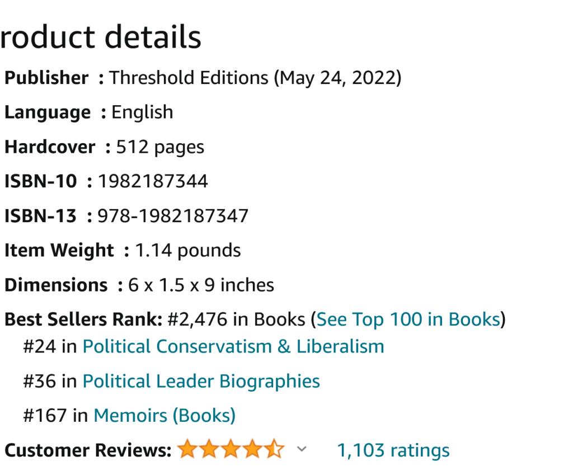Screen dimensions: 573x471
Task: Click the 512 pages hardcover value
Action: click(x=160, y=147)
